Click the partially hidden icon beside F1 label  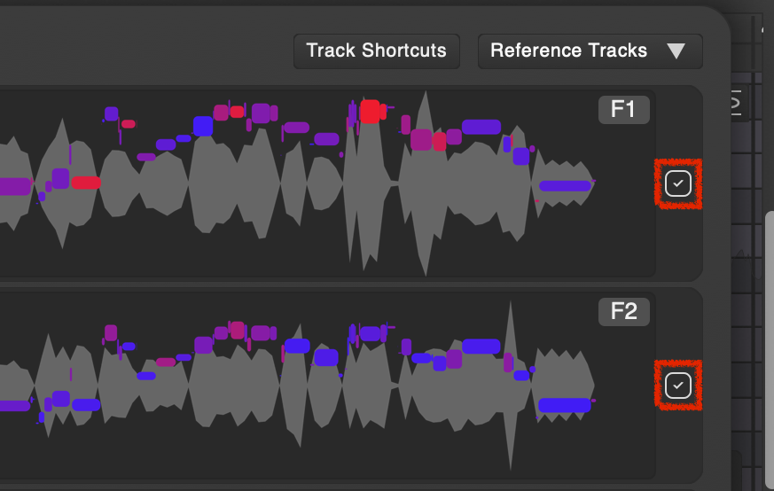click(x=735, y=105)
